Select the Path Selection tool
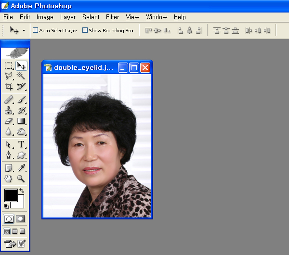The image size is (289, 255). pyautogui.click(x=9, y=144)
